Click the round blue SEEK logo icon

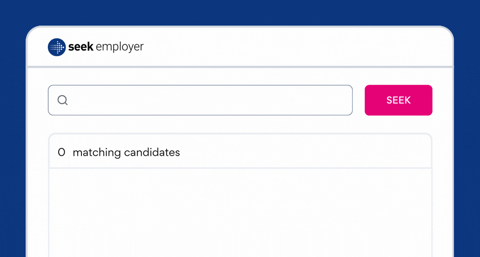(x=57, y=47)
